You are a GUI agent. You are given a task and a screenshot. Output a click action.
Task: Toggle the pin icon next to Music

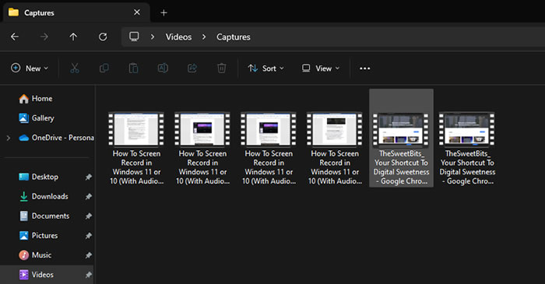(89, 255)
